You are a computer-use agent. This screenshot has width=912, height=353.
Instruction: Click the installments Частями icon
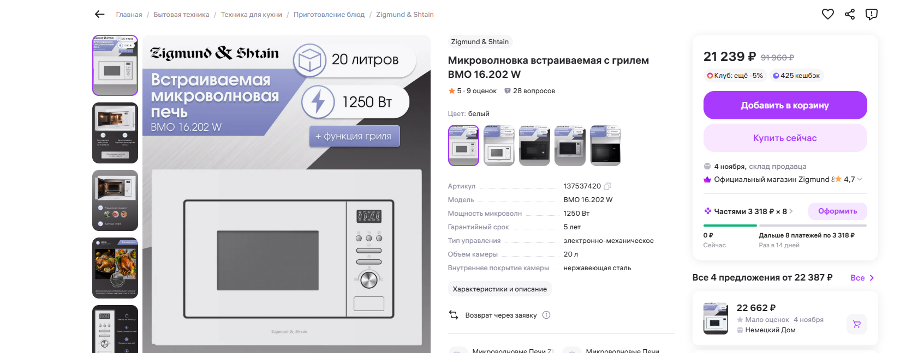(707, 211)
